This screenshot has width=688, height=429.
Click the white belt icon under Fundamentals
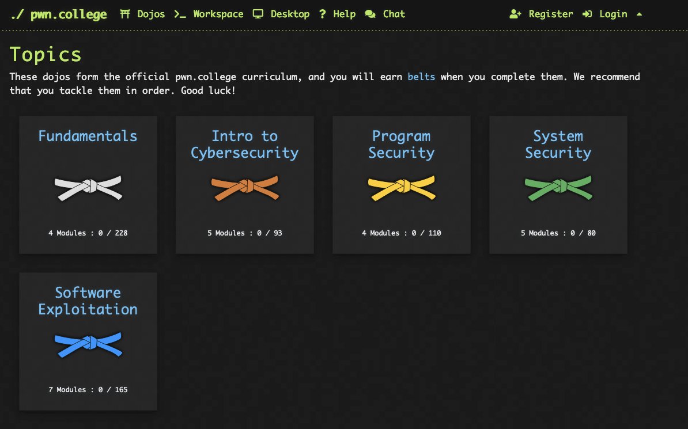point(88,187)
